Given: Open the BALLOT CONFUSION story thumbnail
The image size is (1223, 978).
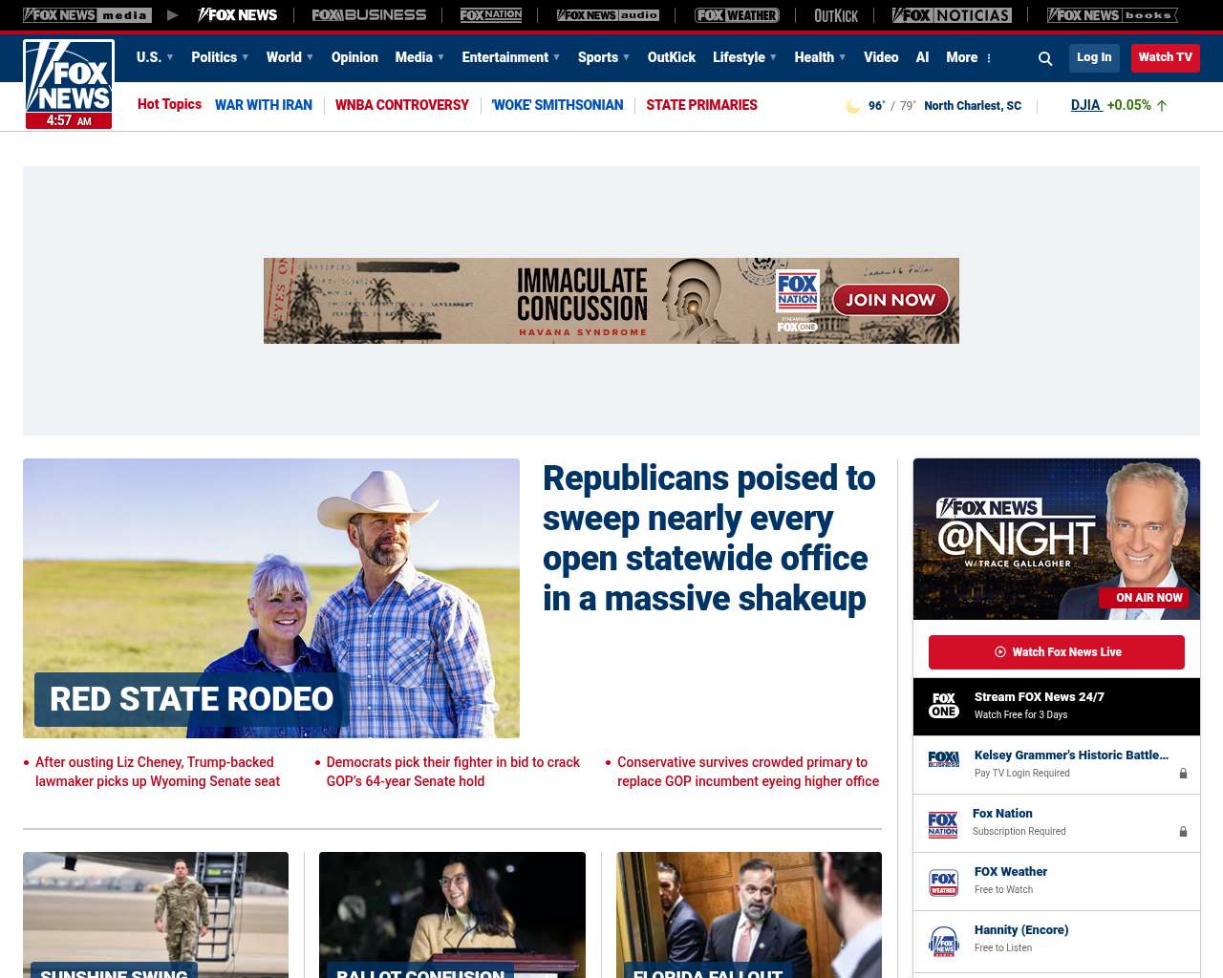Looking at the screenshot, I should click(x=452, y=915).
